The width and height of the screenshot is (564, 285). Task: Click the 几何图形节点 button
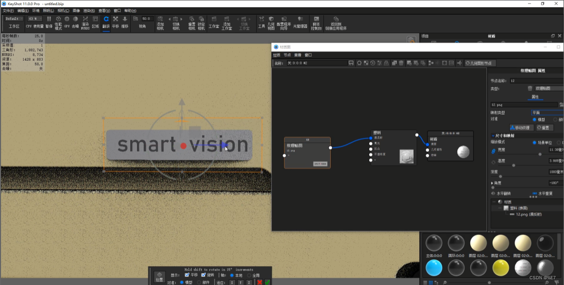click(x=480, y=63)
